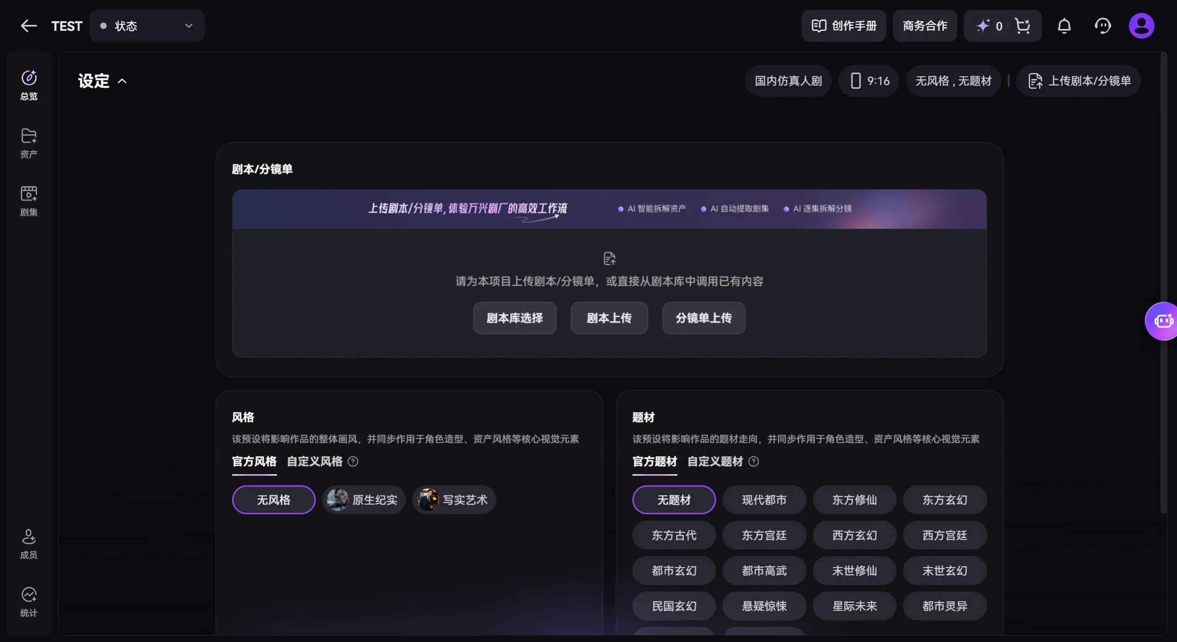Click the 写实艺术 thumbnail image
The width and height of the screenshot is (1177, 642).
(428, 500)
